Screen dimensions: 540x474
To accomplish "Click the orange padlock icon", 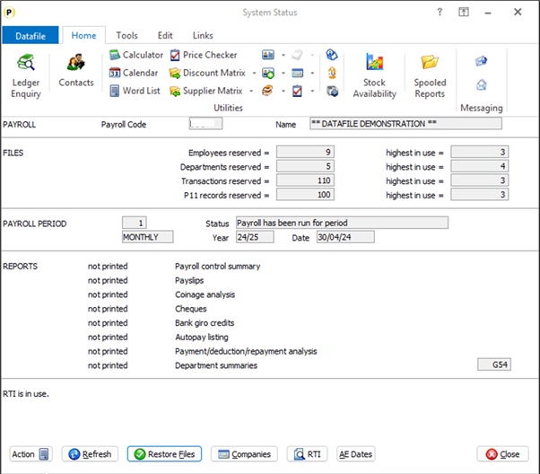I will (x=332, y=73).
